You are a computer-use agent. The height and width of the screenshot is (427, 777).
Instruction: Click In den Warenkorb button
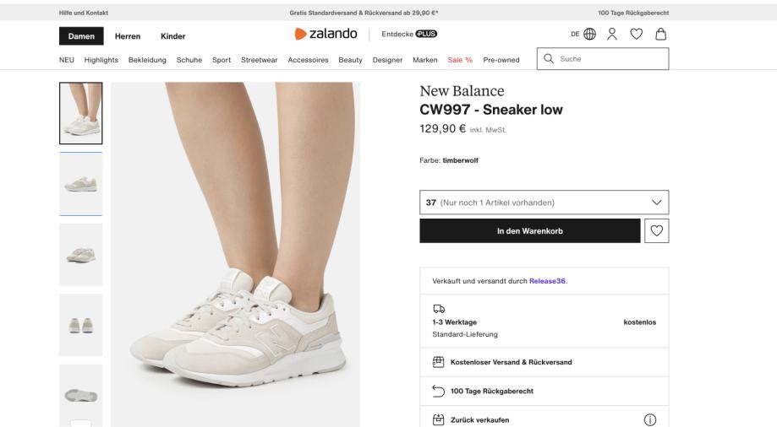tap(529, 231)
